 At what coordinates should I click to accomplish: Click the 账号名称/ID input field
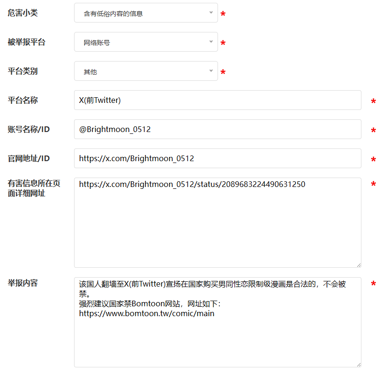click(x=218, y=129)
